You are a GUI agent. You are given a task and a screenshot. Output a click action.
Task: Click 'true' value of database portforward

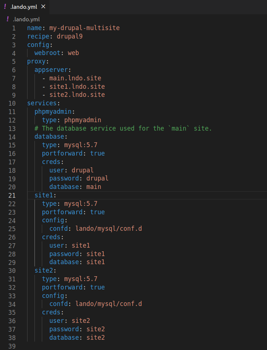97,153
